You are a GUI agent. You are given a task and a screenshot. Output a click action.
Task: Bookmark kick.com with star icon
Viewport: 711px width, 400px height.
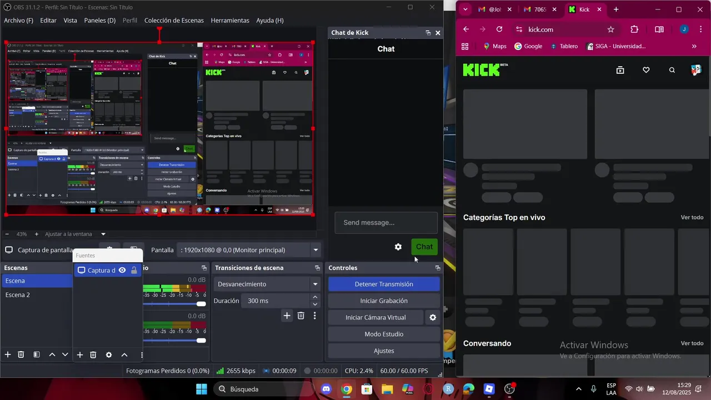(x=611, y=29)
